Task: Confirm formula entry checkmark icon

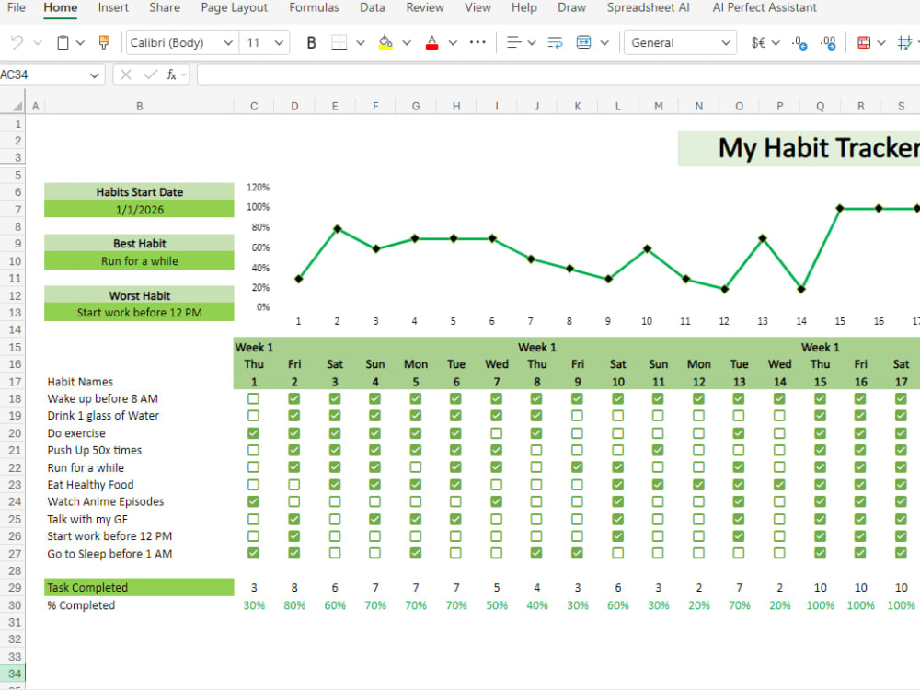Action: 151,75
